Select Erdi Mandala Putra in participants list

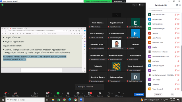coord(164,15)
